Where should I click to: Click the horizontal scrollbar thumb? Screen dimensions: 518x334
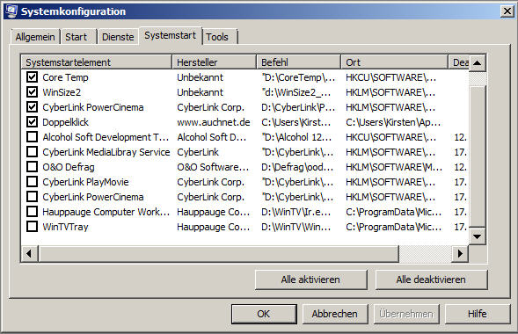click(218, 253)
